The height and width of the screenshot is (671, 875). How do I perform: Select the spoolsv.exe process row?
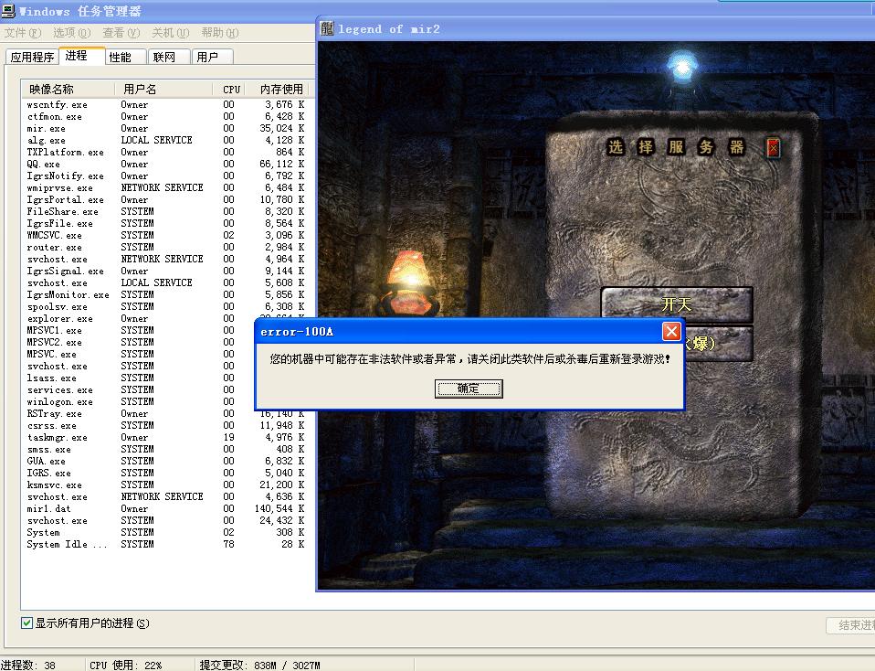[x=165, y=307]
